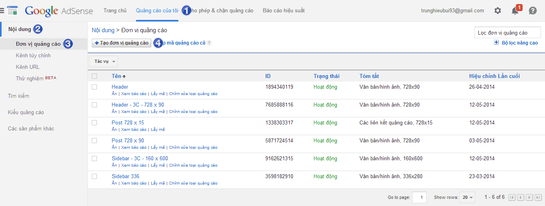Click the 1 - 6 of 6 pagination text
545x206 pixels.
point(494,197)
